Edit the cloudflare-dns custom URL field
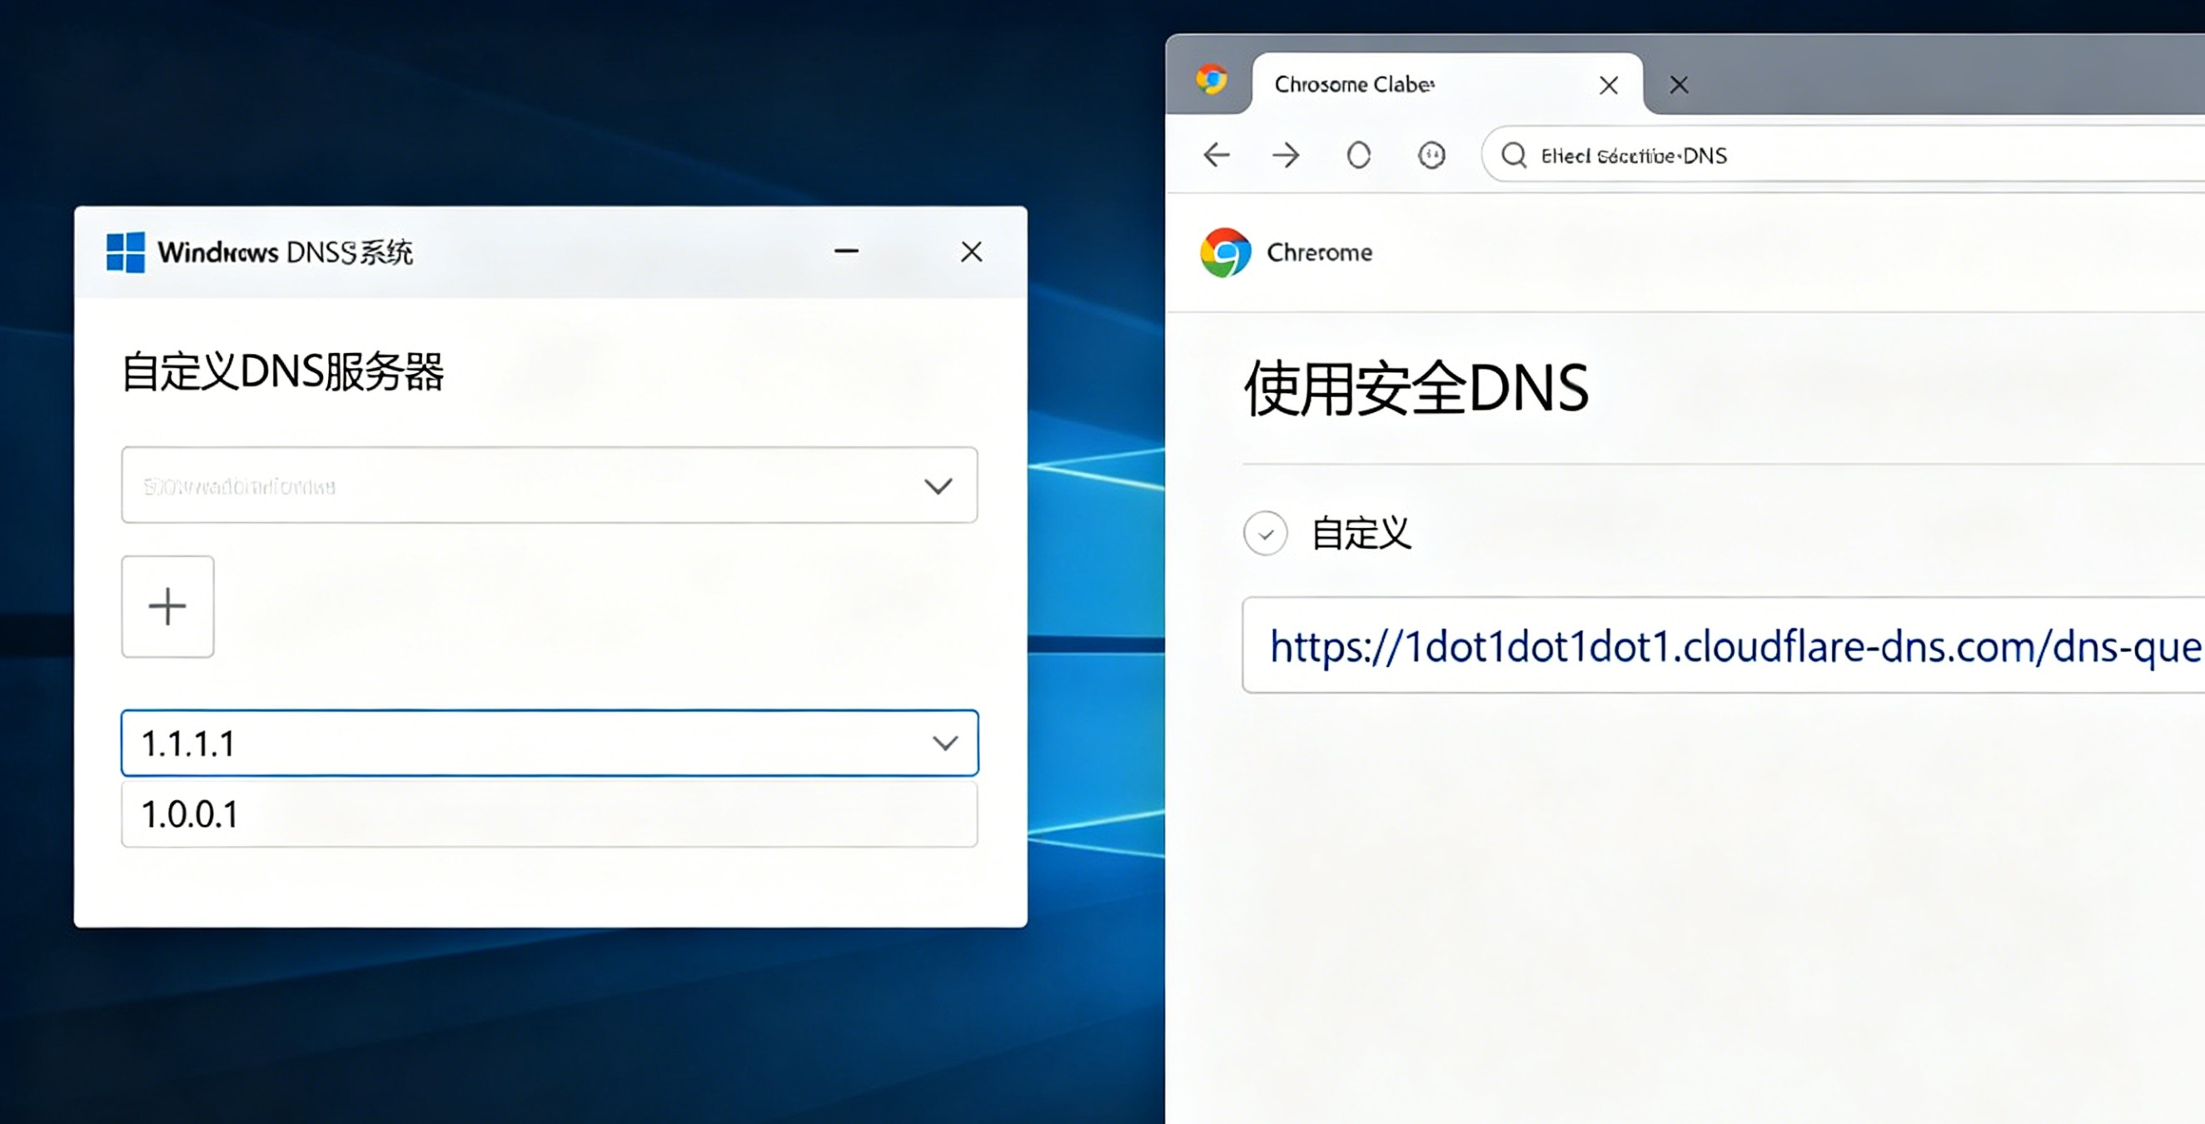The width and height of the screenshot is (2205, 1124). coord(1724,645)
